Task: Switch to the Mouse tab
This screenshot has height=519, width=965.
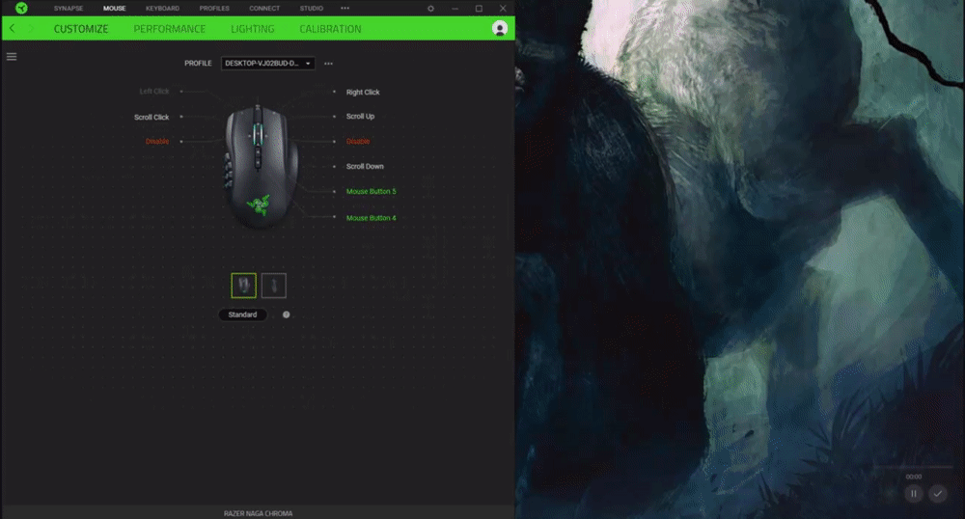Action: pos(115,9)
